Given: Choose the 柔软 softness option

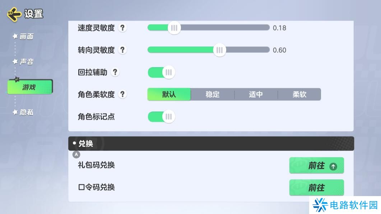Looking at the screenshot, I should (299, 94).
